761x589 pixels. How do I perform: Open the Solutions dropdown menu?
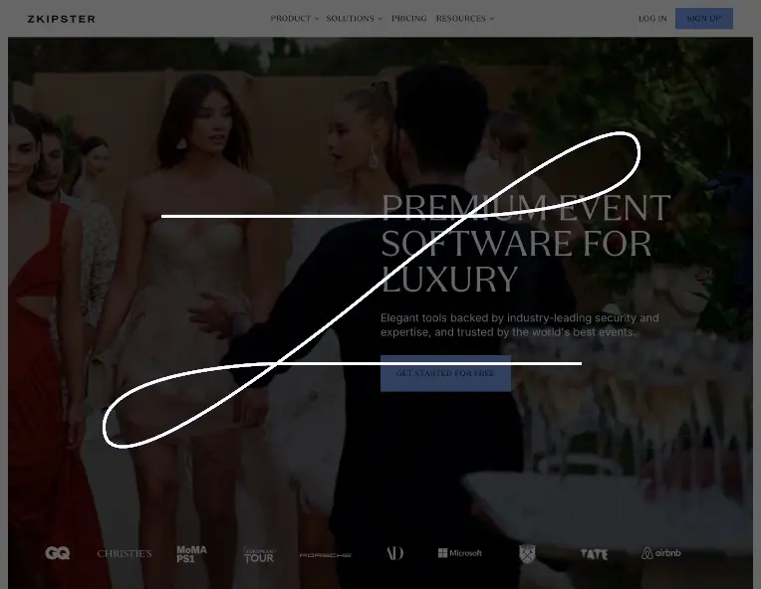pyautogui.click(x=354, y=19)
